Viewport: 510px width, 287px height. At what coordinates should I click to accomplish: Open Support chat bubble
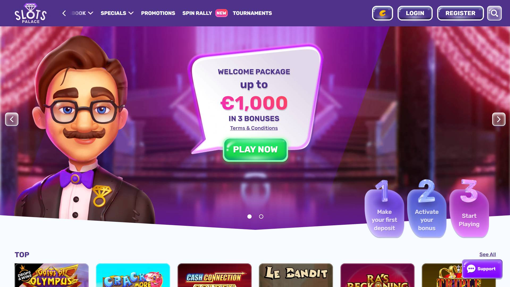[x=482, y=269]
